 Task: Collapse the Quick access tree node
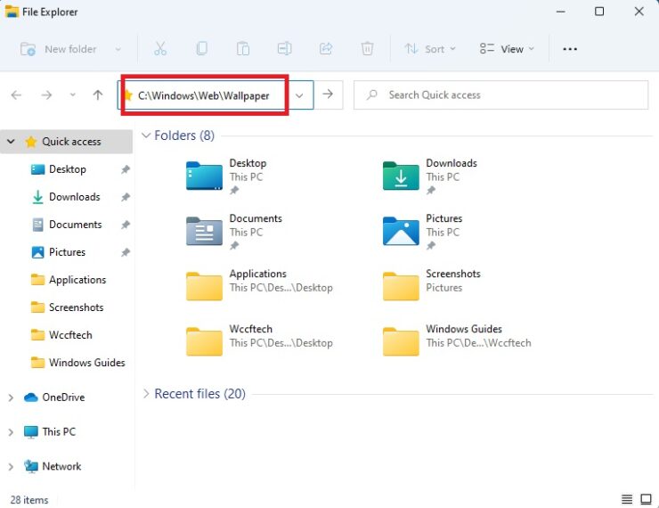(x=11, y=142)
